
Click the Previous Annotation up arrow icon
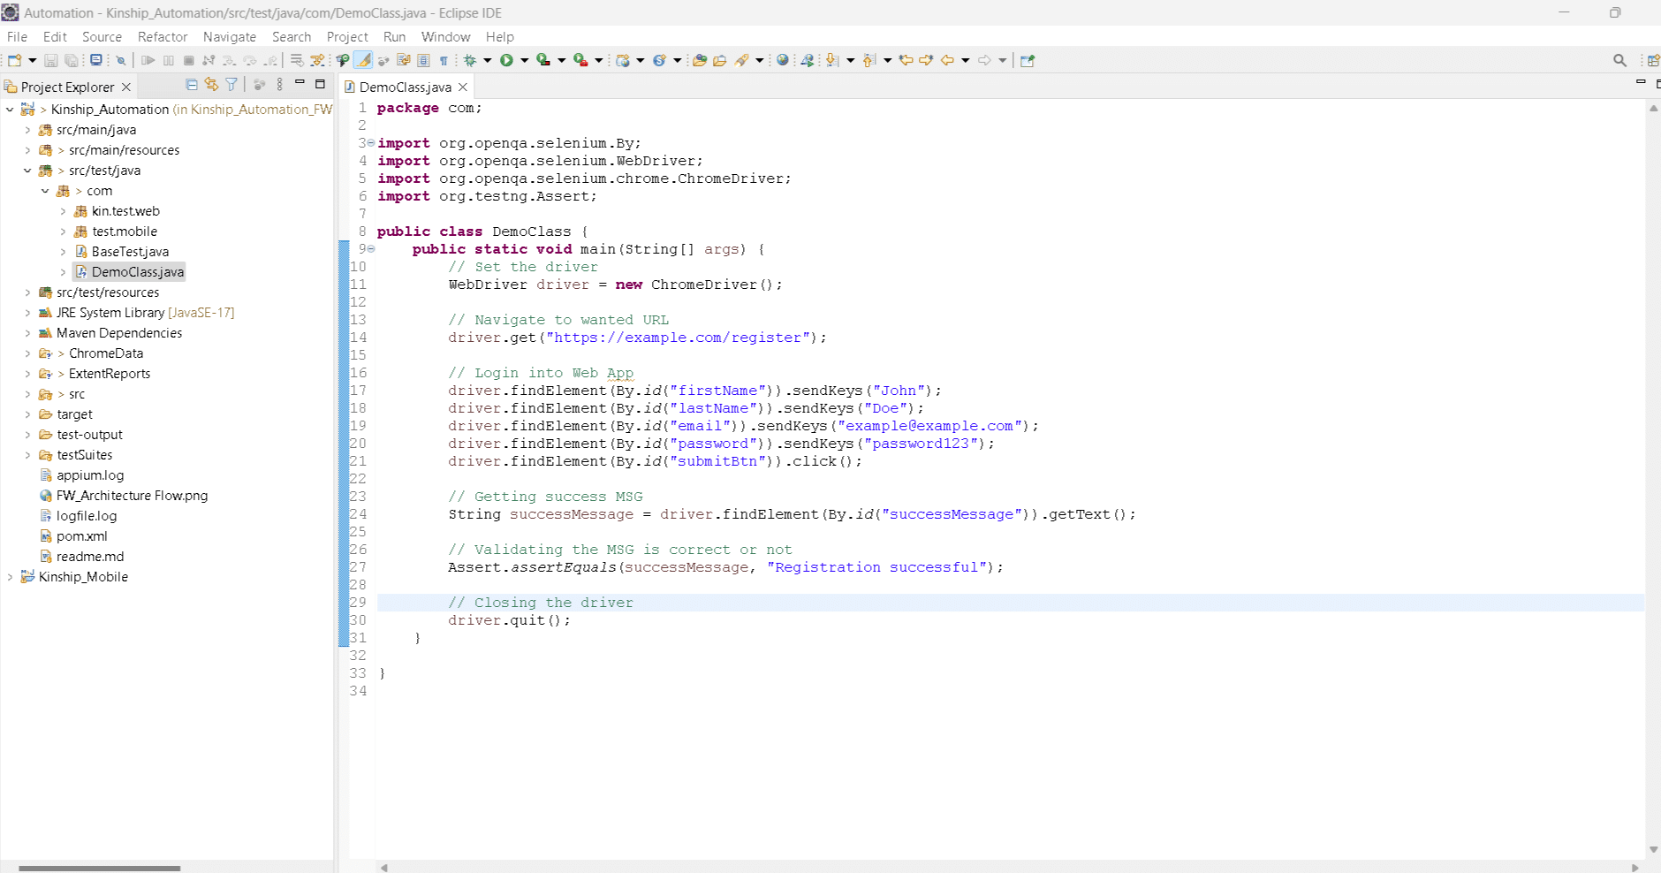[870, 60]
